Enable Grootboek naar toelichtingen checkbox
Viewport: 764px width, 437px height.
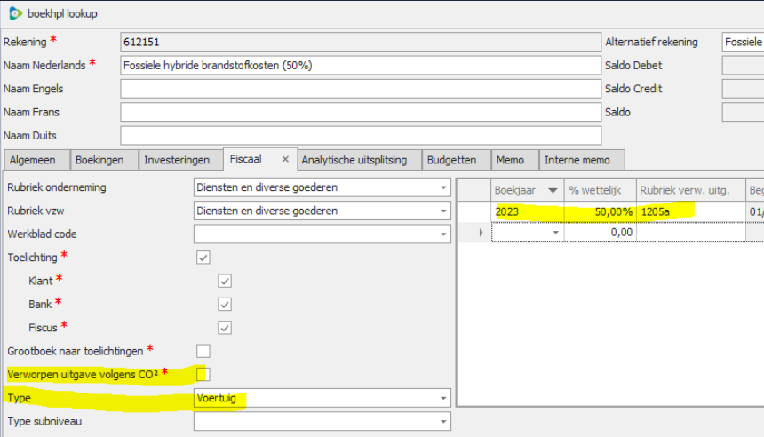(x=203, y=351)
